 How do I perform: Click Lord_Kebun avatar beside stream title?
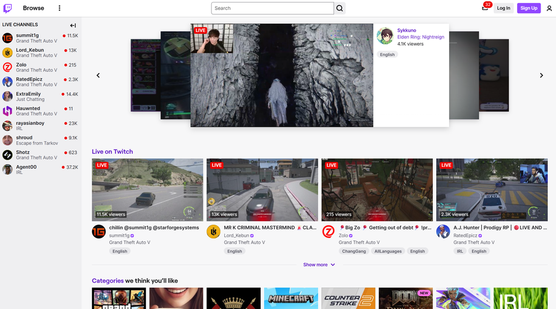pos(214,232)
